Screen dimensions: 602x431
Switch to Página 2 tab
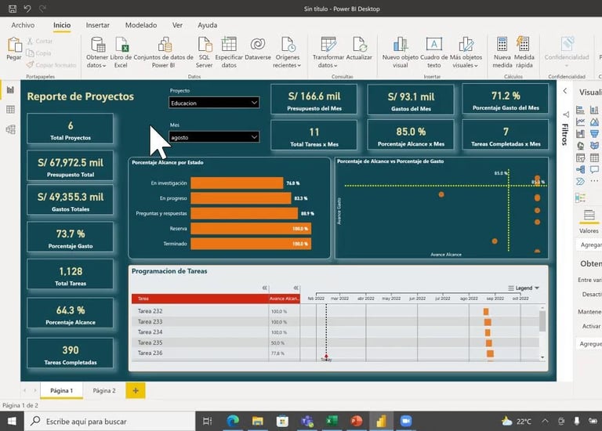104,390
